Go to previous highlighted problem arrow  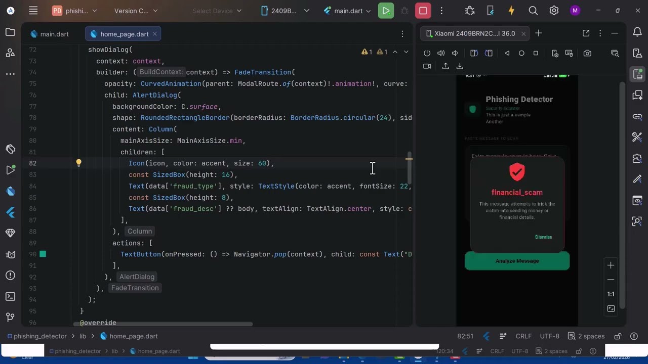coord(395,52)
